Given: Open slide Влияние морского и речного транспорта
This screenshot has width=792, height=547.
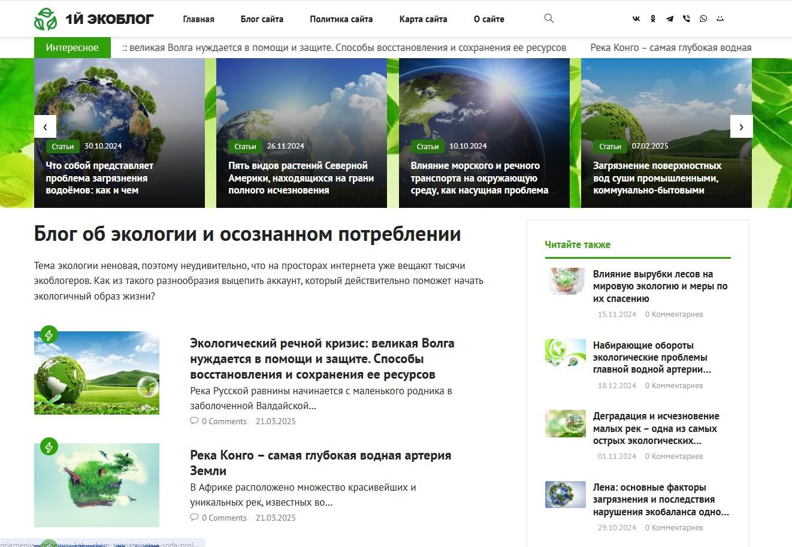Looking at the screenshot, I should (x=479, y=178).
